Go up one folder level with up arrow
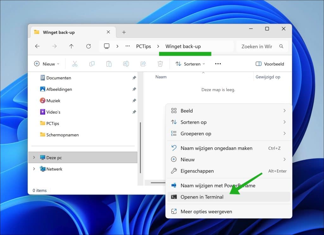324x235 pixels. click(71, 46)
